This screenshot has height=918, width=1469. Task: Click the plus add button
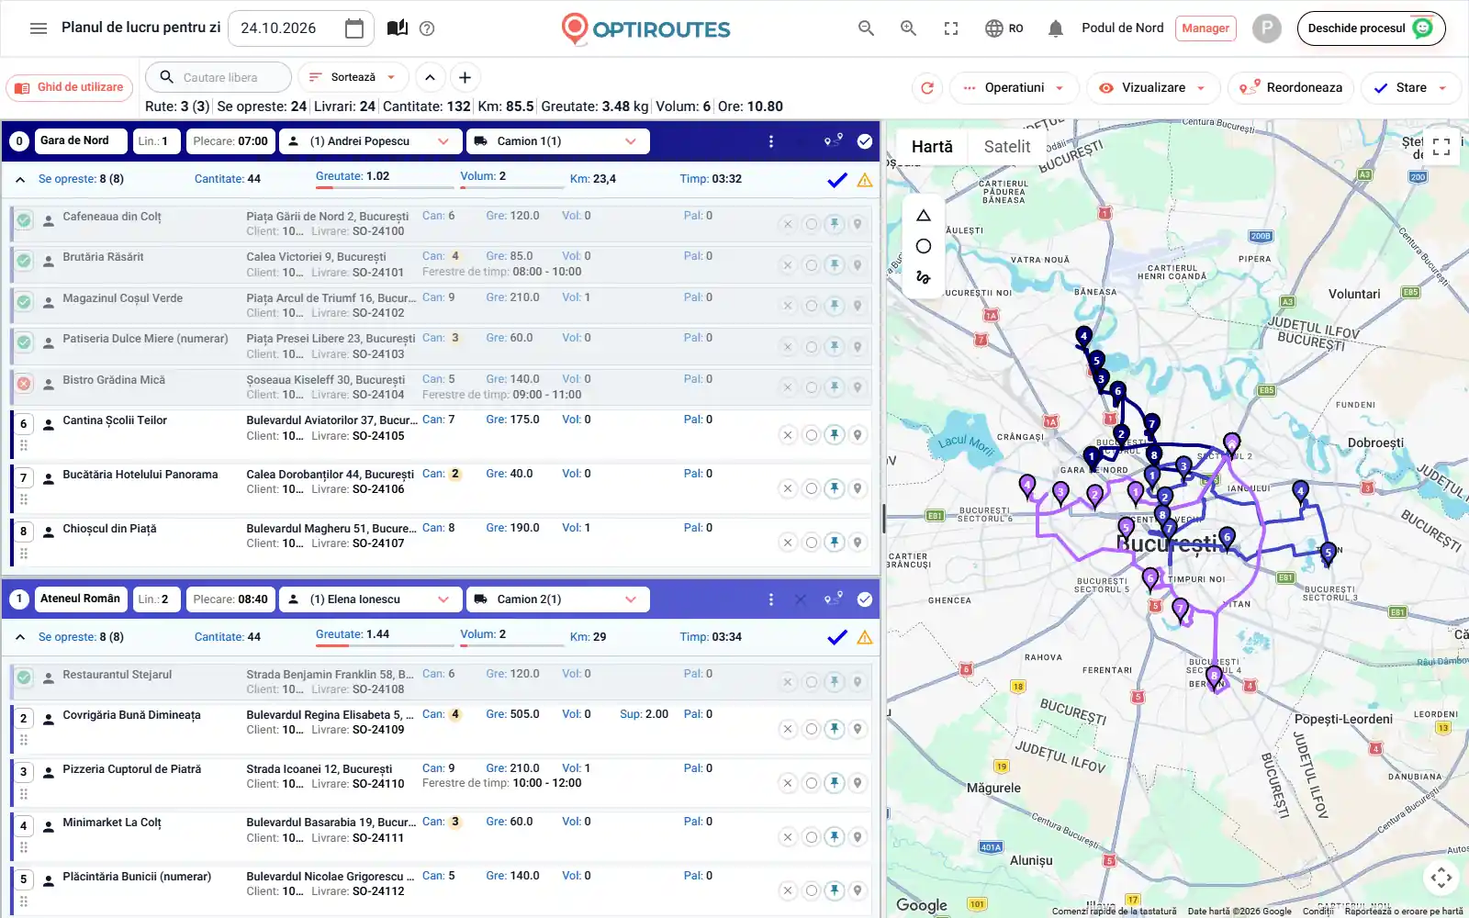tap(465, 78)
